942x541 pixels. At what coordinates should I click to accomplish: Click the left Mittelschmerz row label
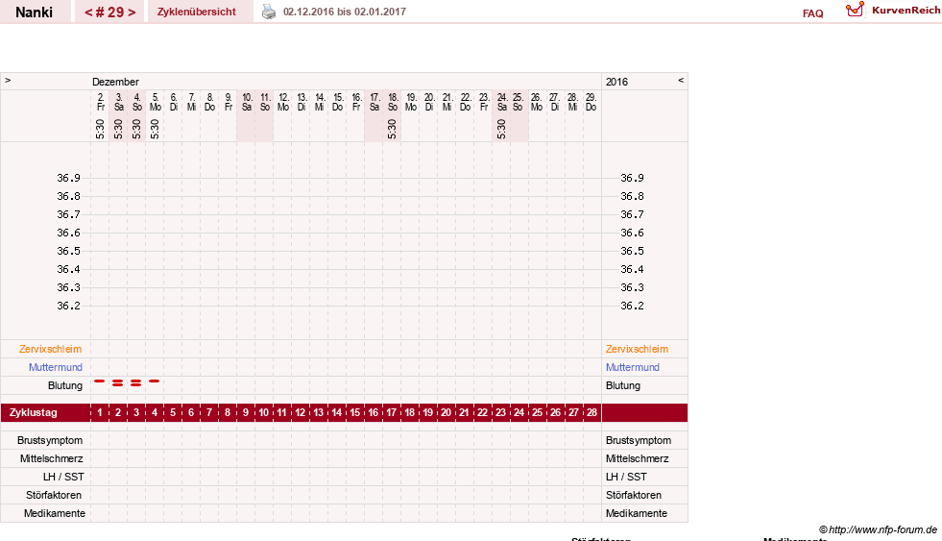tap(51, 458)
